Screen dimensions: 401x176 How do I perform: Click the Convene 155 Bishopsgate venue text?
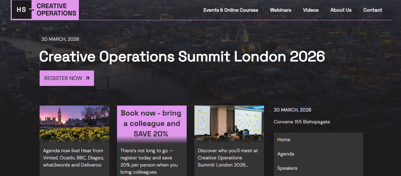[302, 122]
